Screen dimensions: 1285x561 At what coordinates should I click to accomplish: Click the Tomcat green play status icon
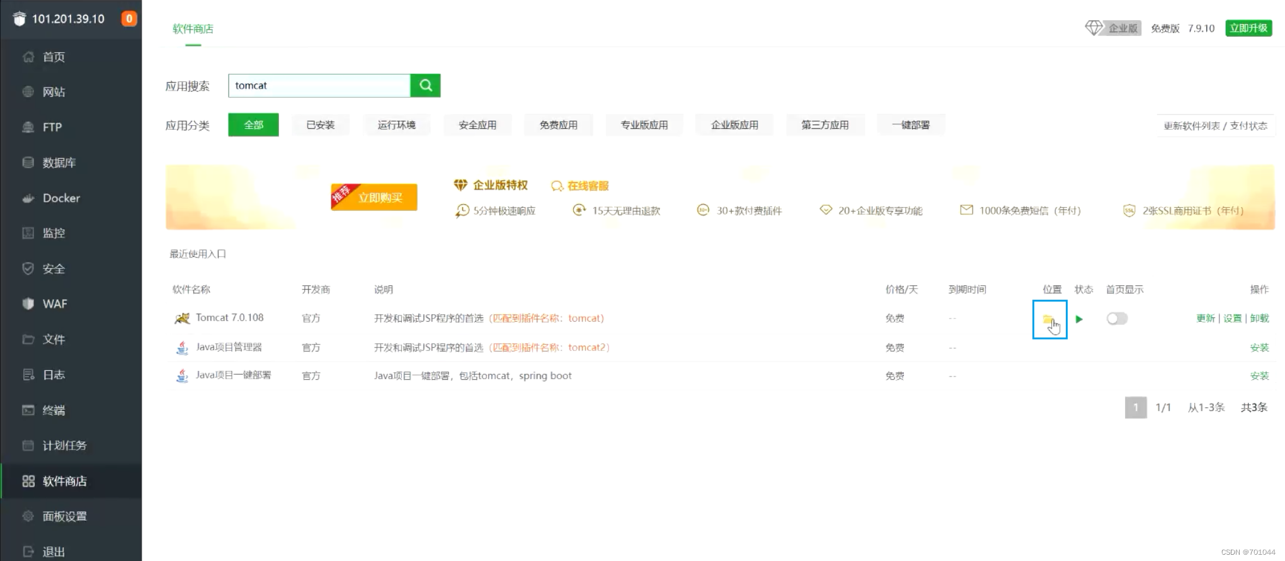coord(1079,319)
